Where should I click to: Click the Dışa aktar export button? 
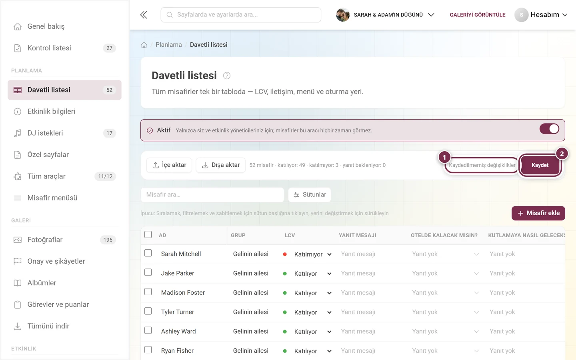pos(221,165)
